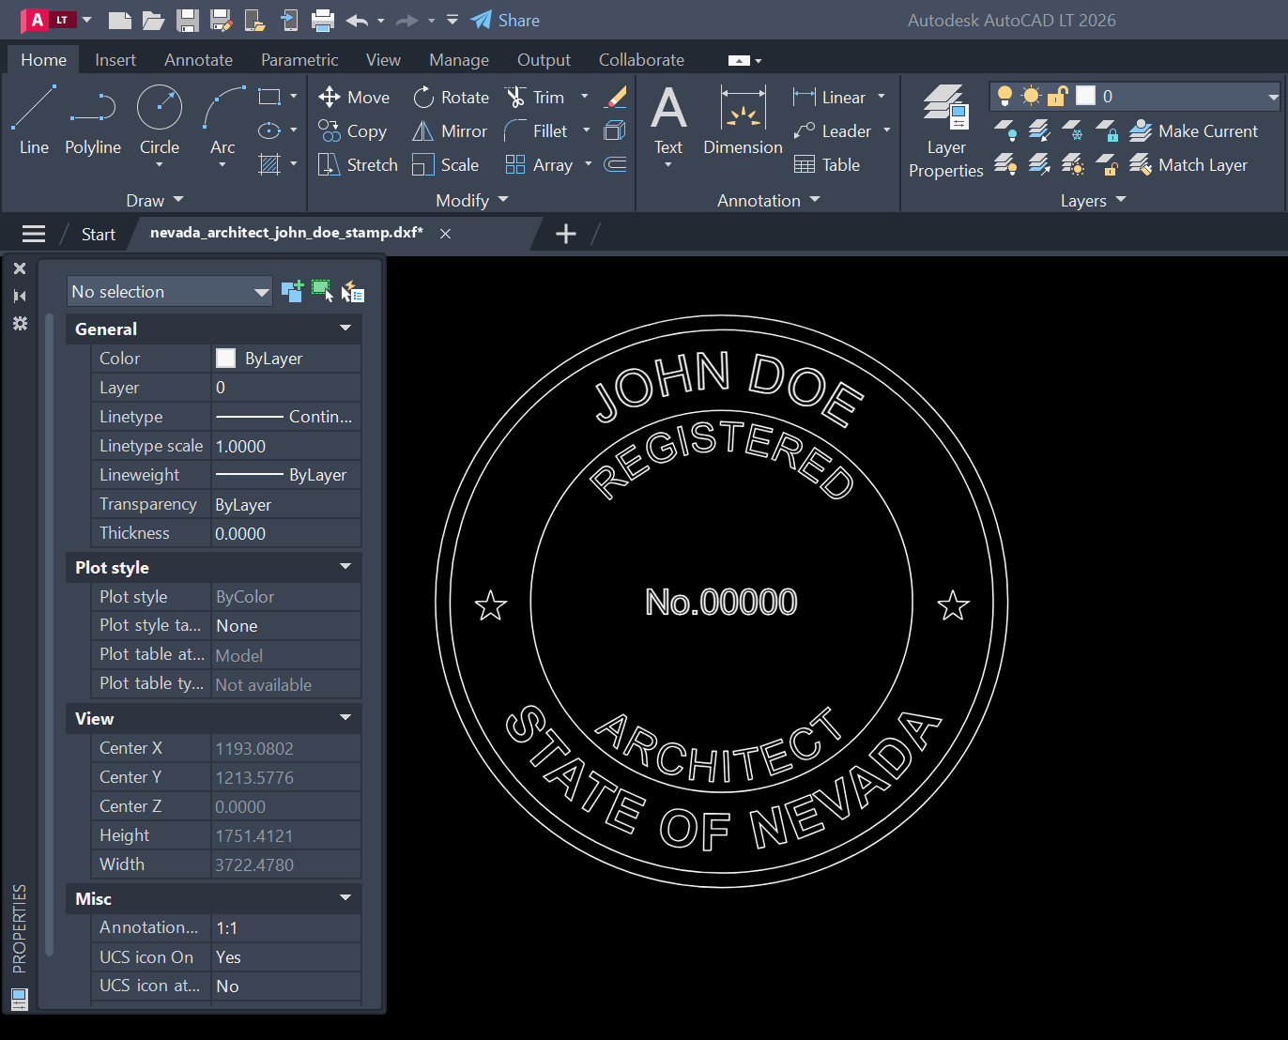Toggle layer 0 freeze sun icon

click(x=1031, y=96)
